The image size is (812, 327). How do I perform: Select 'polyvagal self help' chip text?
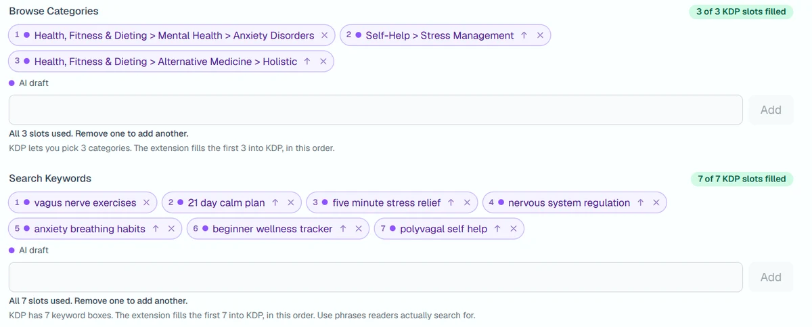click(443, 229)
